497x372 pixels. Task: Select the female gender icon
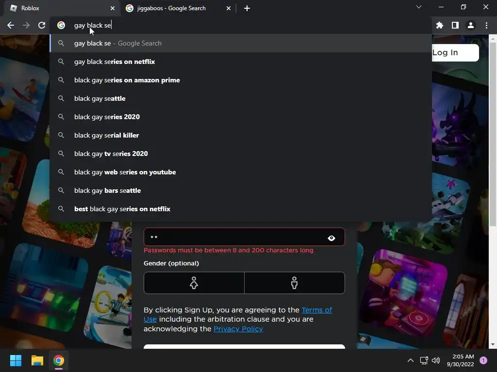[x=194, y=283]
